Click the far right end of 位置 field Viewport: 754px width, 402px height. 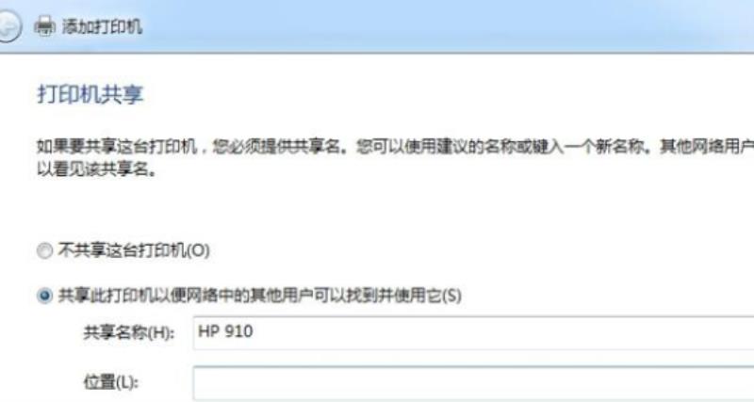(x=743, y=383)
